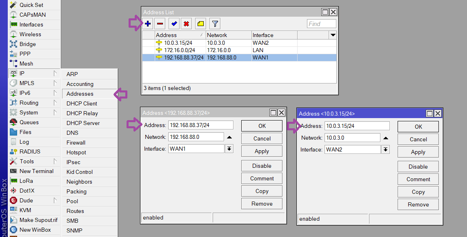Launch a New Terminal from the sidebar
The width and height of the screenshot is (467, 237).
(x=36, y=171)
